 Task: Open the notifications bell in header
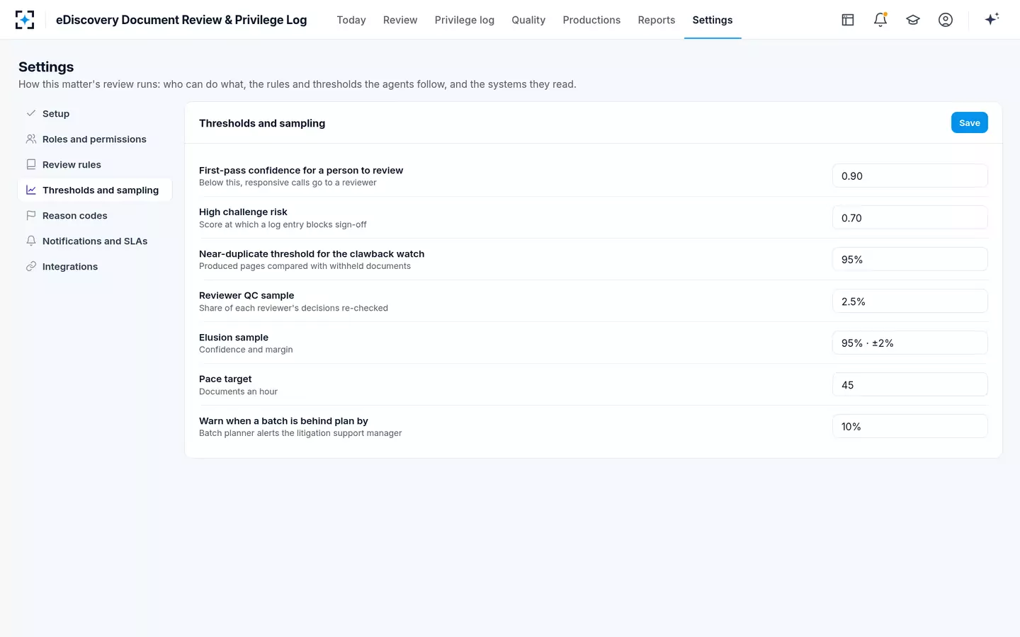coord(880,20)
